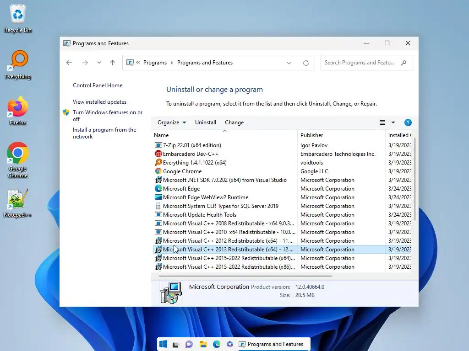The height and width of the screenshot is (351, 469).
Task: Open View installed updates link
Action: [99, 102]
